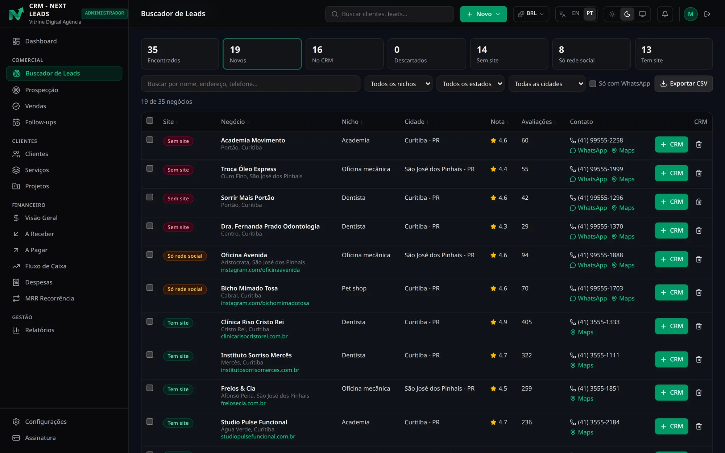Open Maps for Clínica Riso Cristo Rei
725x453 pixels.
click(582, 332)
